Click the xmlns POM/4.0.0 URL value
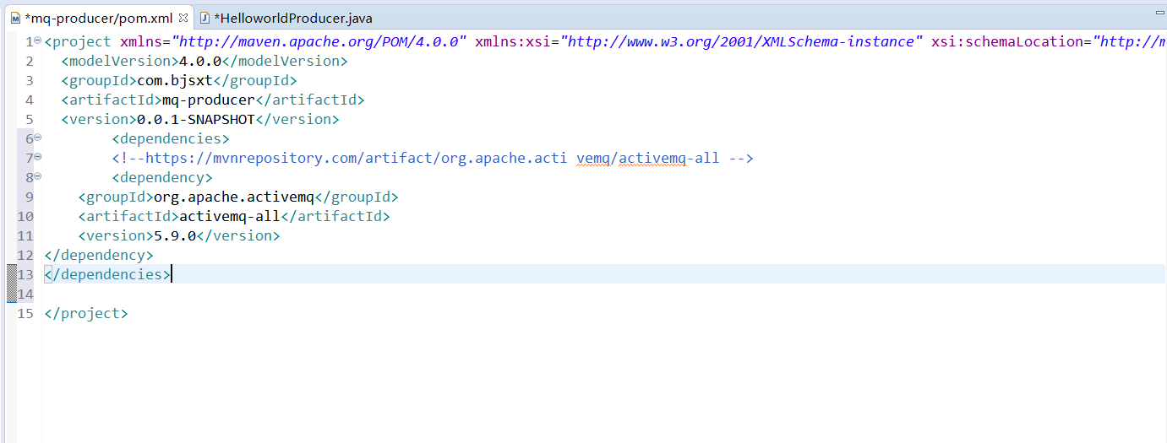1167x443 pixels. pyautogui.click(x=319, y=41)
